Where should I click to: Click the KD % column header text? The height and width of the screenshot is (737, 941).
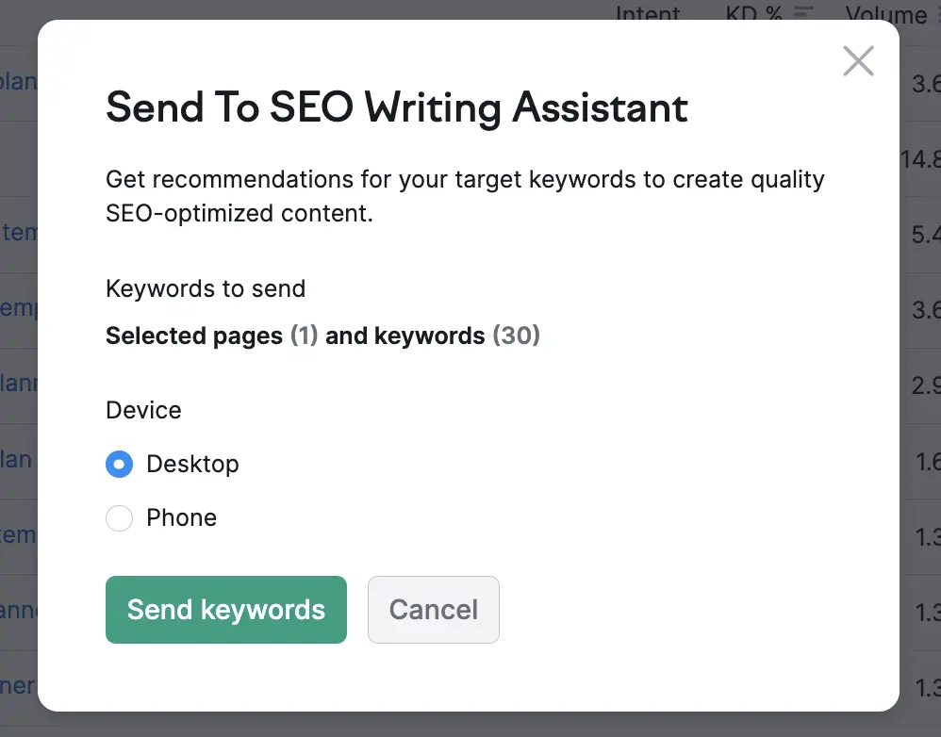click(x=754, y=13)
